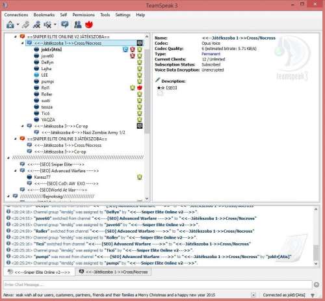Collapse the slash-line separator channel row
The image size is (325, 301).
(8, 158)
